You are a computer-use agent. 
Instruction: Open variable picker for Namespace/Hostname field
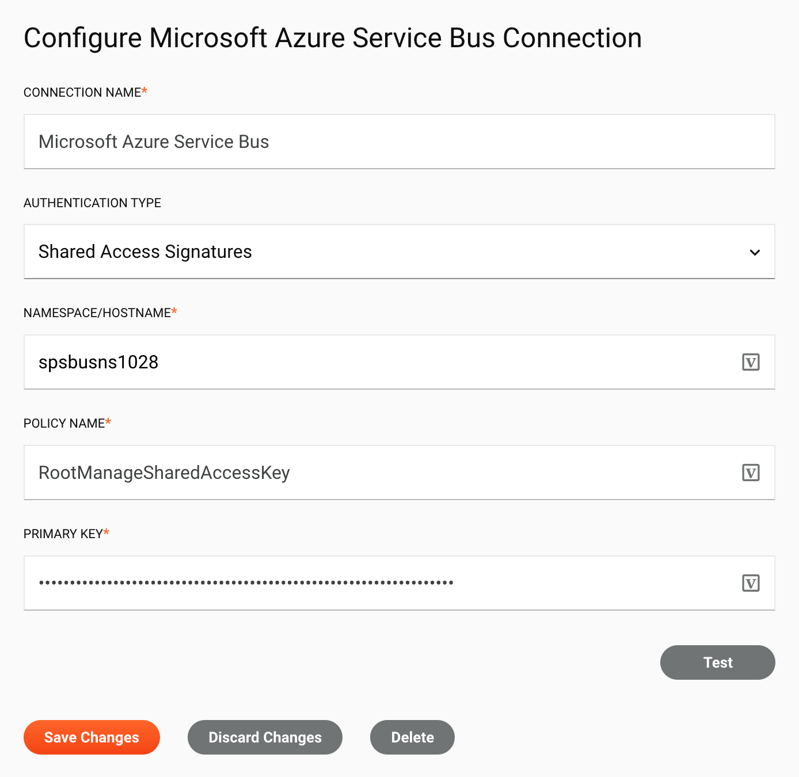point(751,362)
